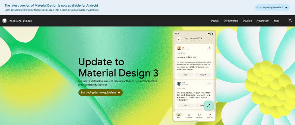Open the Develop menu
Screen dimensions: 295x125
(x=247, y=21)
